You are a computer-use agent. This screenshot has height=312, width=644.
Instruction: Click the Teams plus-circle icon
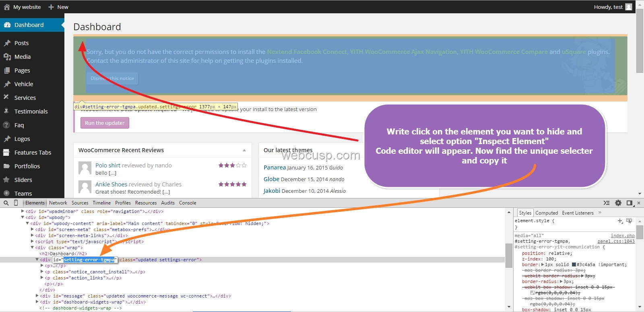click(6, 193)
